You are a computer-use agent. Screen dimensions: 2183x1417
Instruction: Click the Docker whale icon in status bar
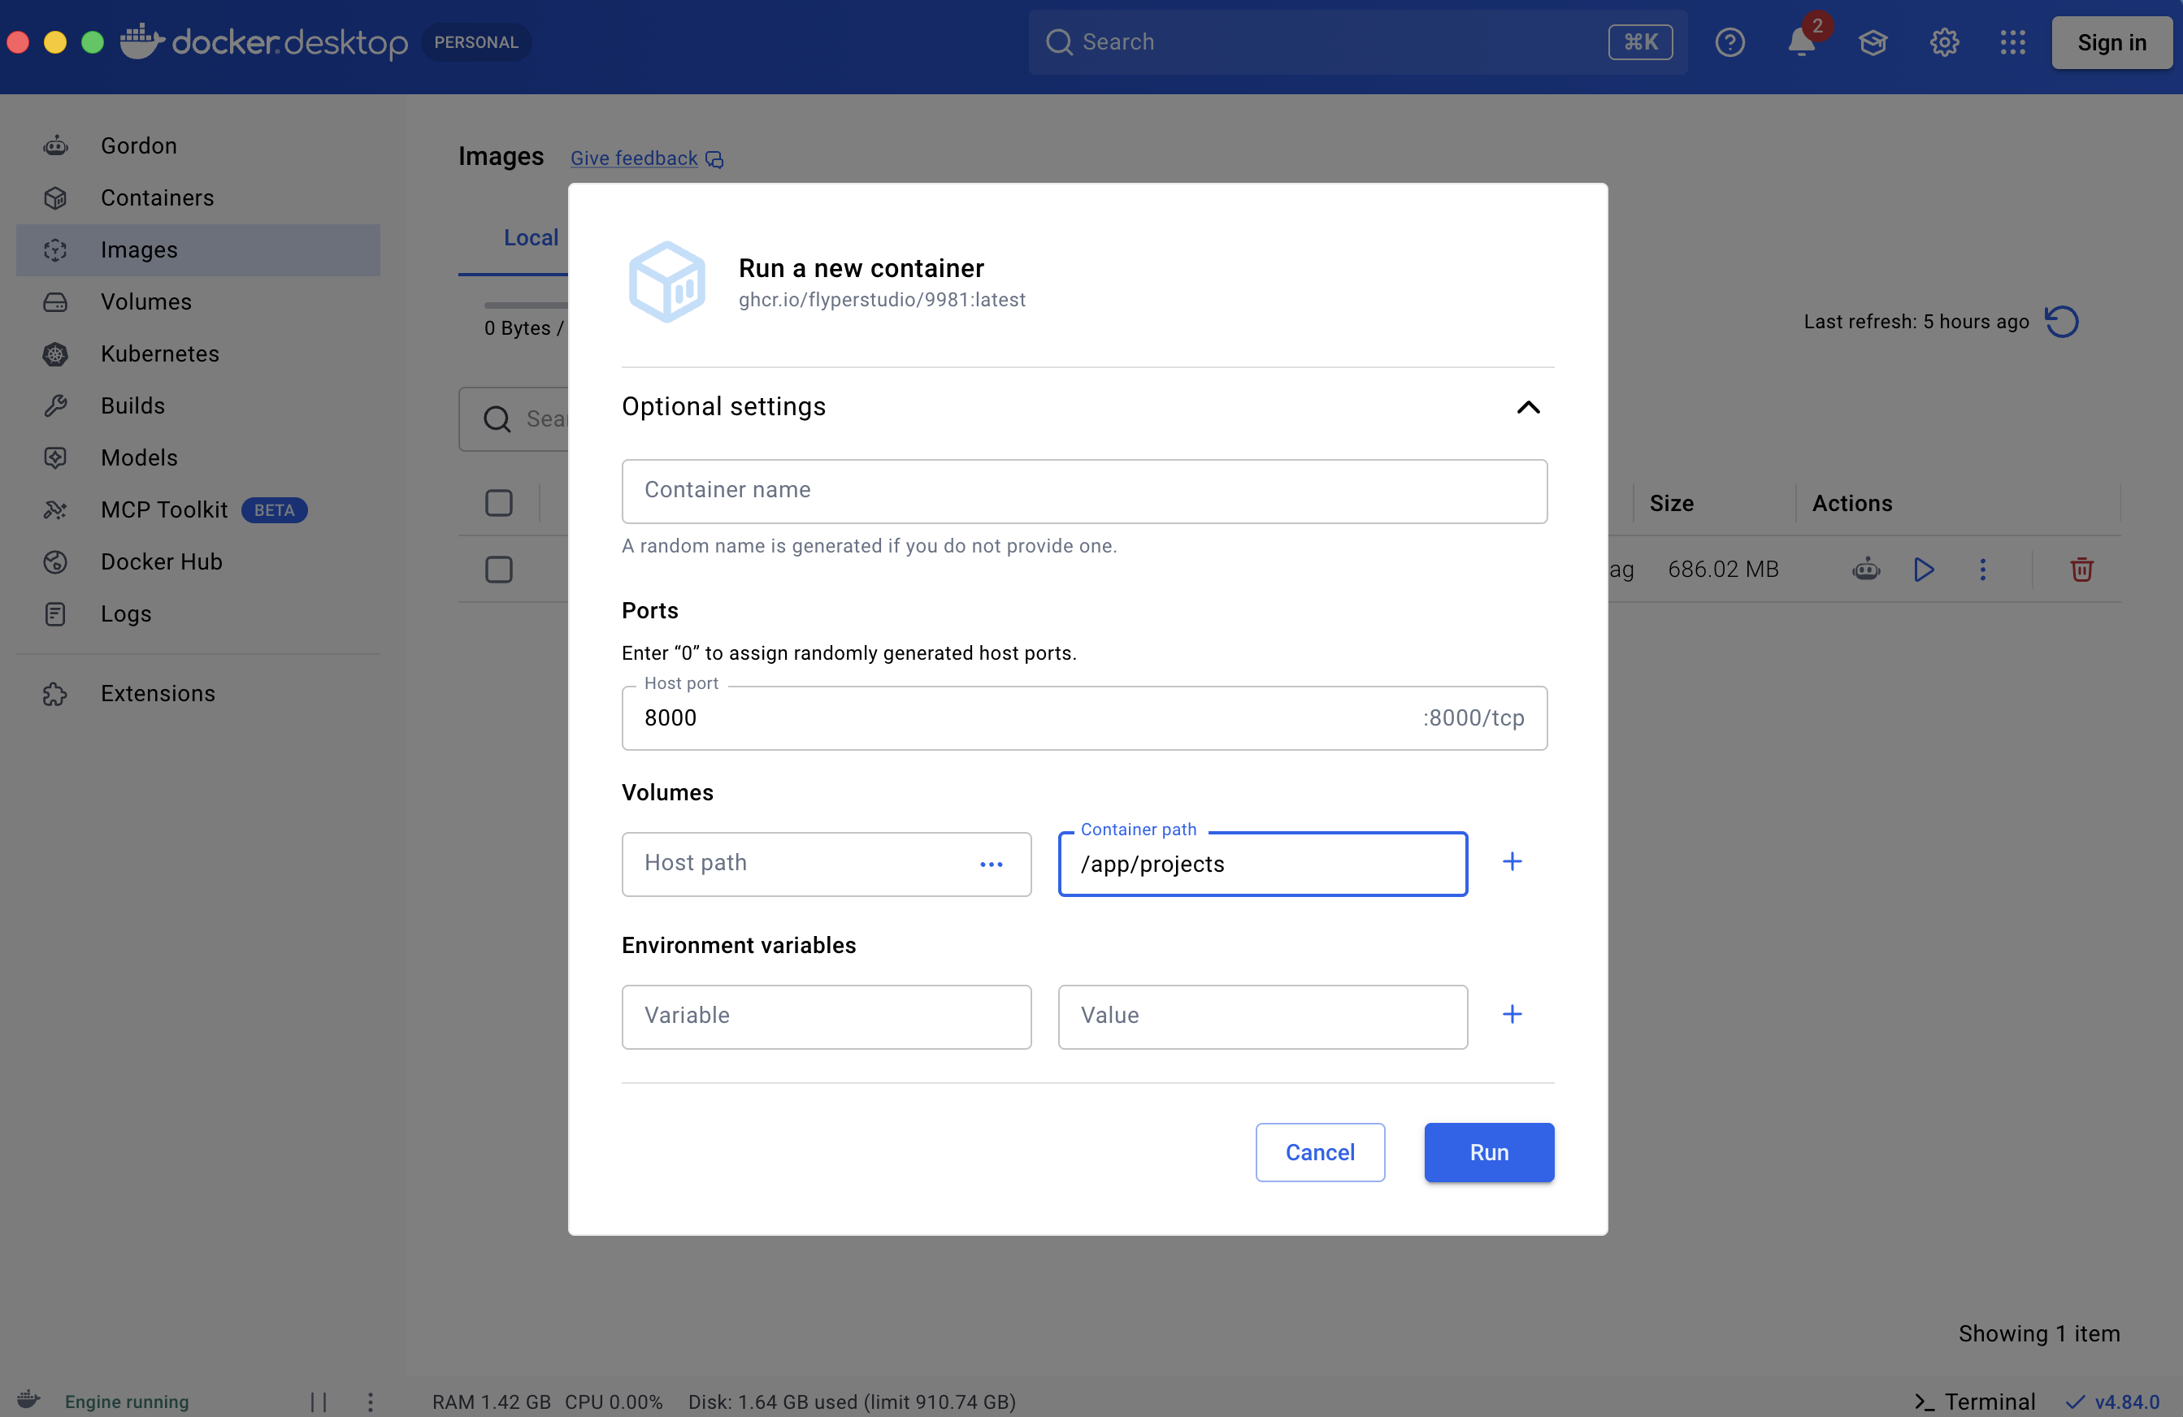tap(28, 1400)
